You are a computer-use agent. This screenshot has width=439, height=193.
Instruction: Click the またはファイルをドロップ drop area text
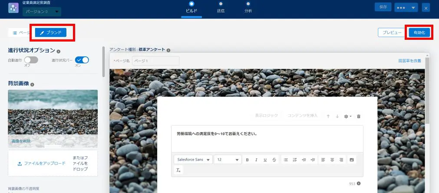[80, 164]
